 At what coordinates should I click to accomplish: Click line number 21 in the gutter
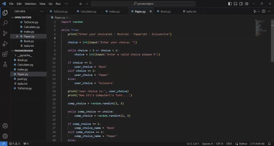point(54,103)
